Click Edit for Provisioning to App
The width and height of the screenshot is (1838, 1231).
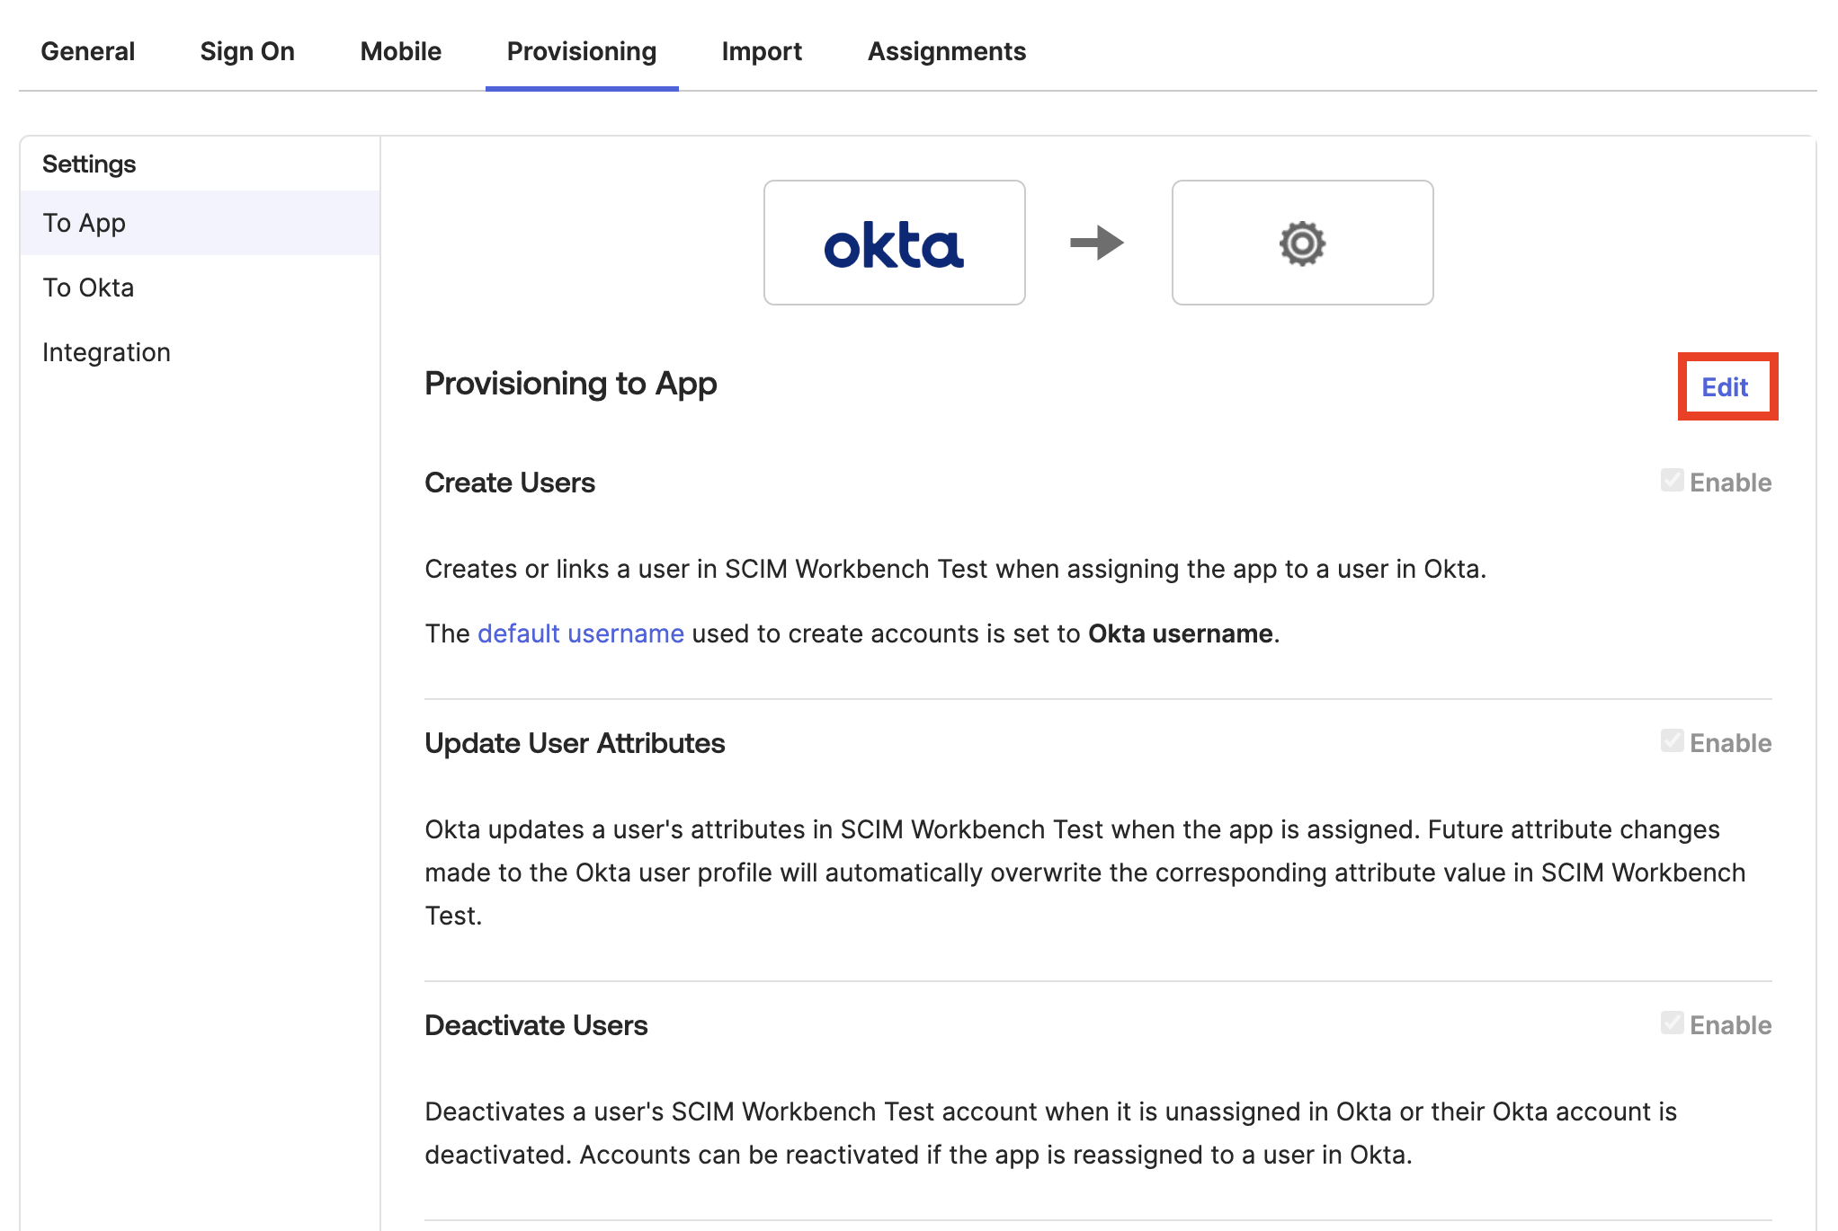pyautogui.click(x=1725, y=387)
